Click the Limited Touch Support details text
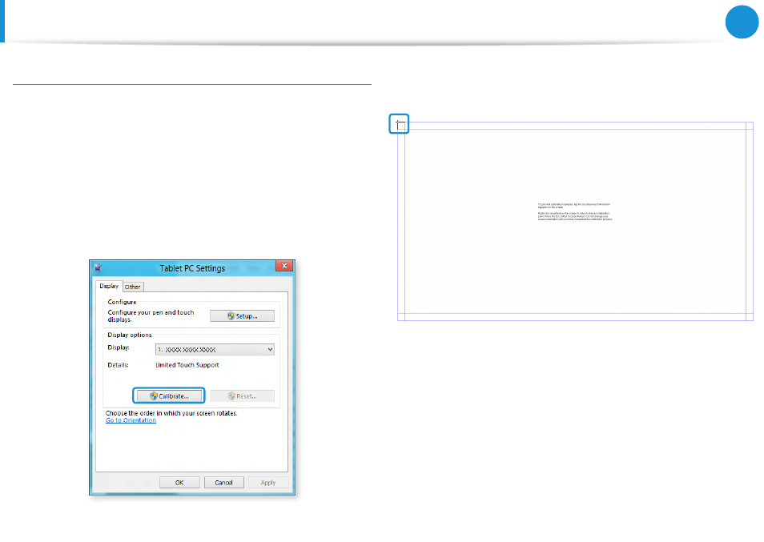764x542 pixels. coord(187,365)
